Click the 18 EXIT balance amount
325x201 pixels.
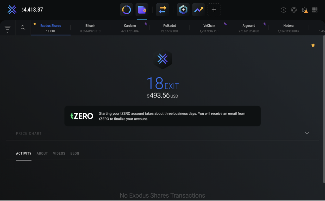click(163, 83)
